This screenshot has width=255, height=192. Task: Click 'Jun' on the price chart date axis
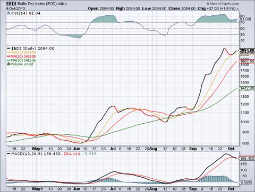tap(76, 149)
